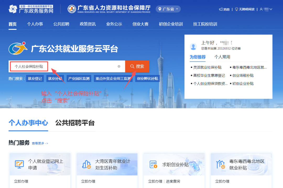Open the 技工院校培训 menu
The width and height of the screenshot is (283, 188).
pyautogui.click(x=205, y=24)
